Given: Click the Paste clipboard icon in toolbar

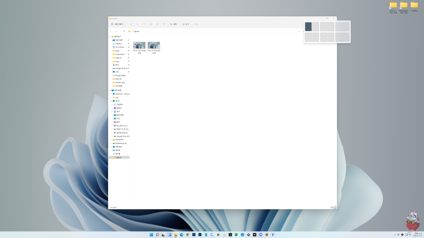Looking at the screenshot, I should click(144, 24).
